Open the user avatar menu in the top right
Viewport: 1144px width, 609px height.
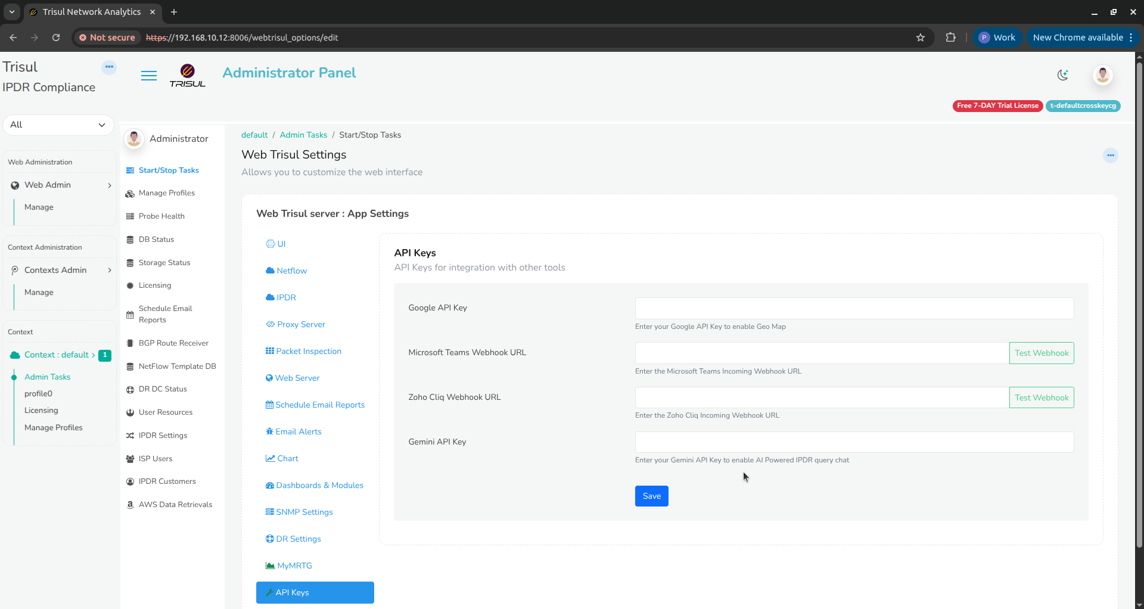coord(1103,74)
